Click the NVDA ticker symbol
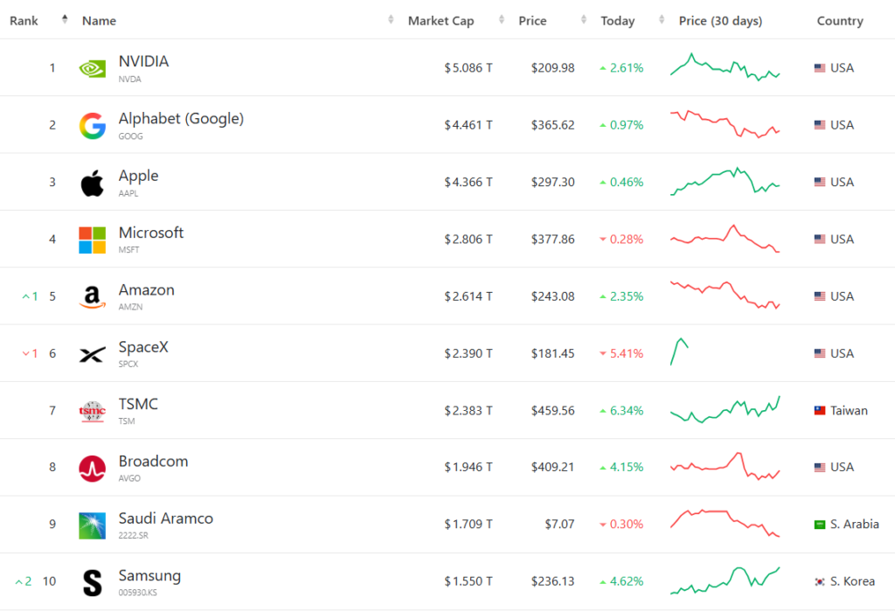The height and width of the screenshot is (612, 895). click(x=129, y=80)
